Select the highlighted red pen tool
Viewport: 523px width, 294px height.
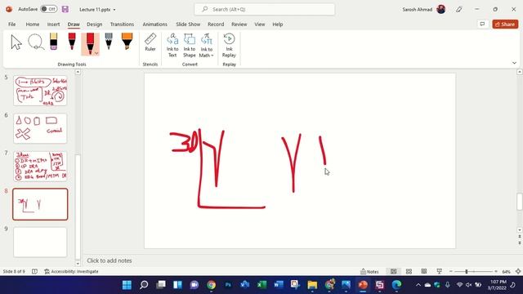(90, 43)
